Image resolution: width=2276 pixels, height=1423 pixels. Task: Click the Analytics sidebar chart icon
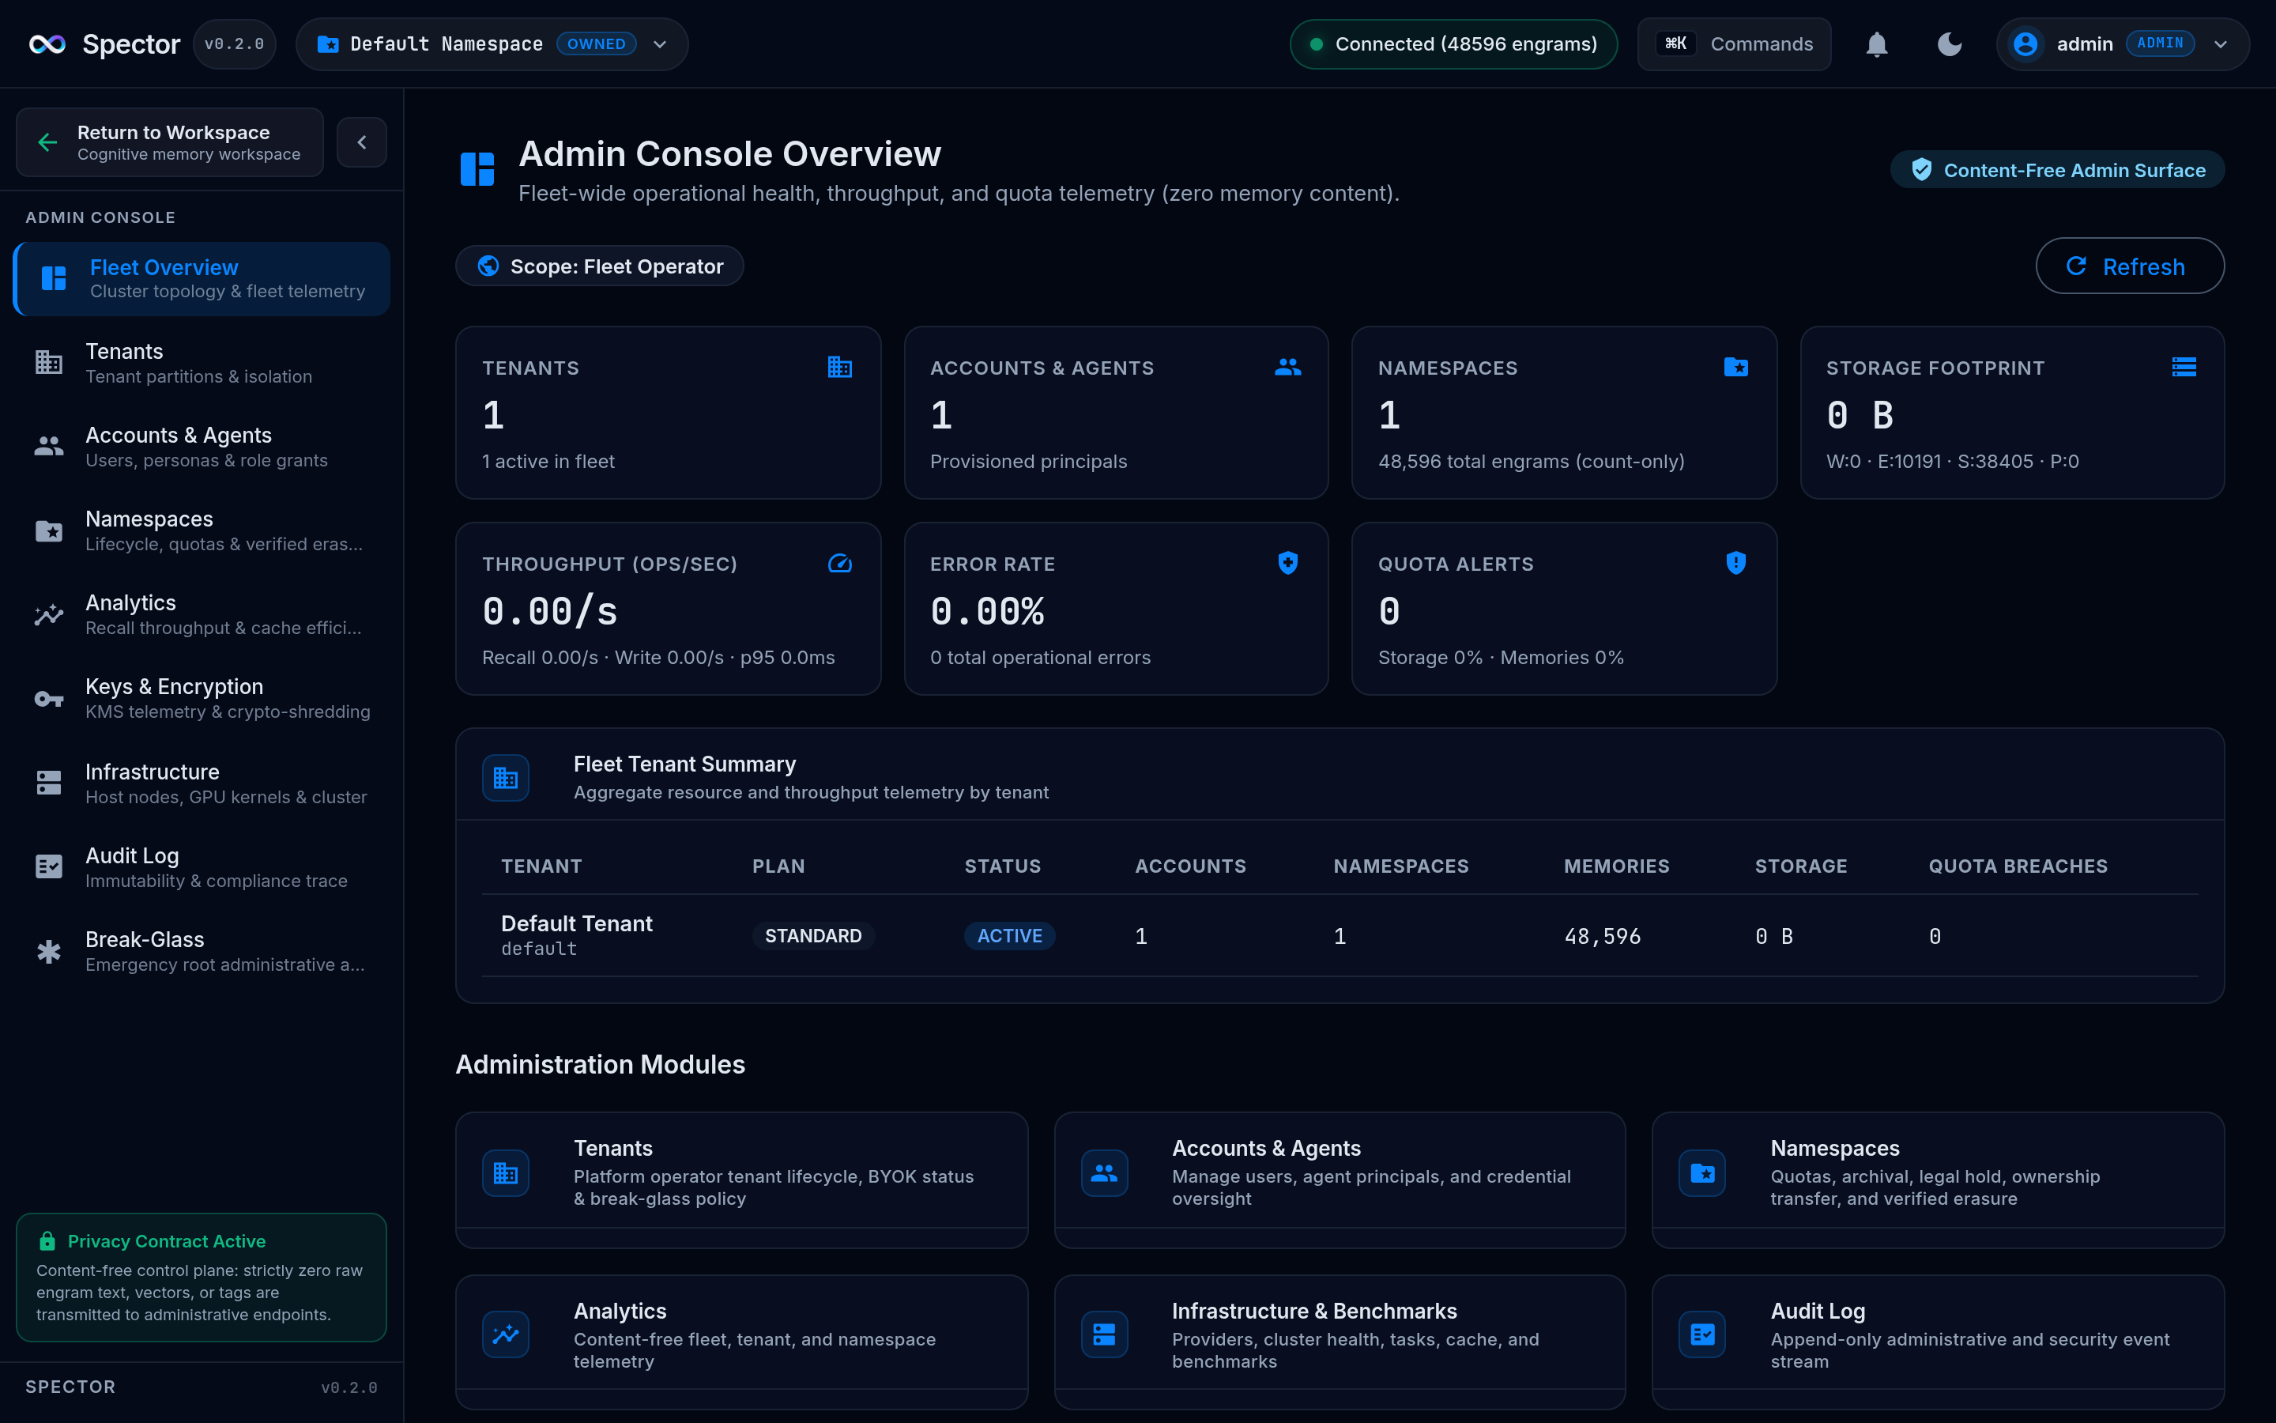point(49,614)
